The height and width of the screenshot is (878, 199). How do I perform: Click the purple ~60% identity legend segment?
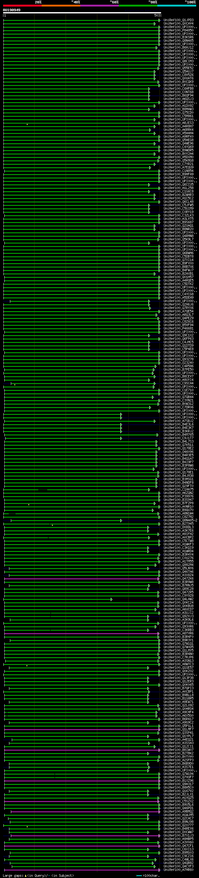(x=99, y=6)
